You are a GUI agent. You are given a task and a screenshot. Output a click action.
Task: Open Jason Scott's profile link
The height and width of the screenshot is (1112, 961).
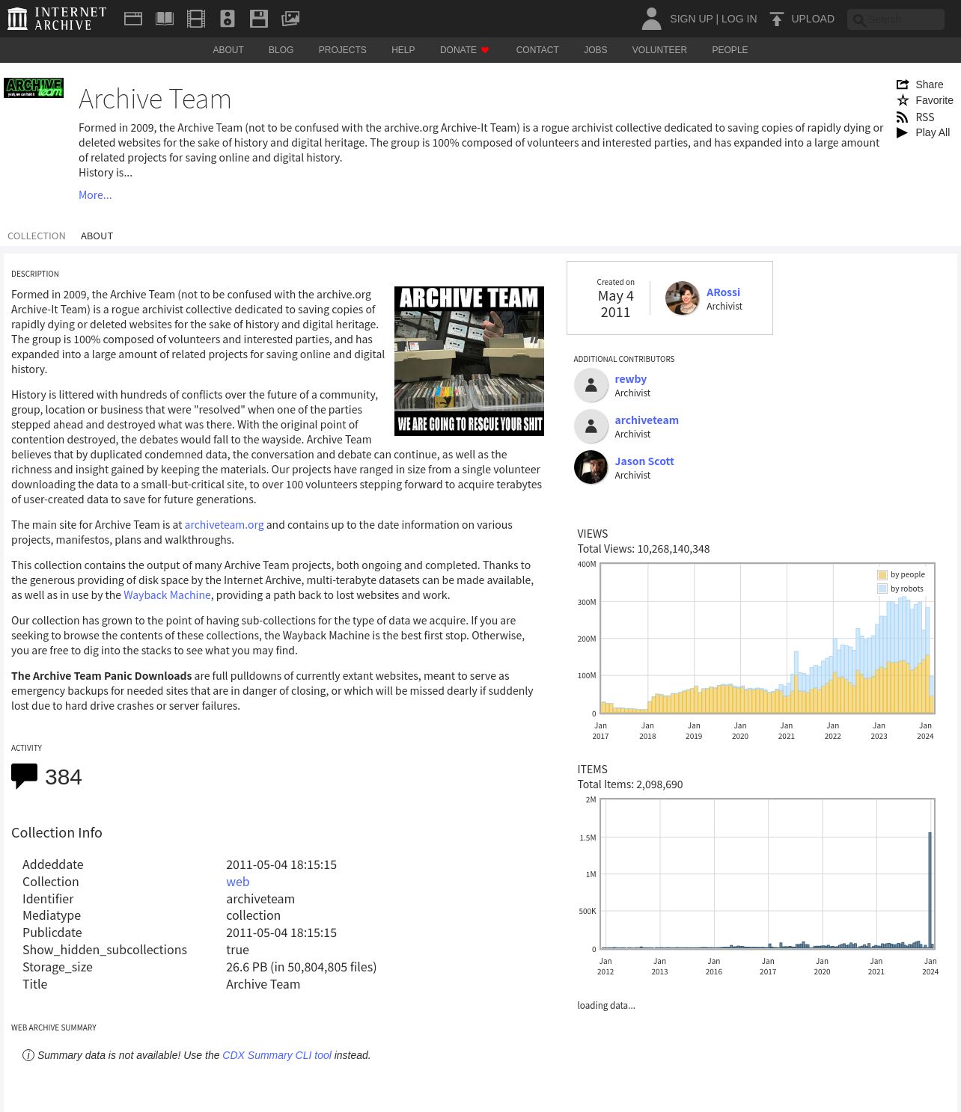[x=644, y=461]
